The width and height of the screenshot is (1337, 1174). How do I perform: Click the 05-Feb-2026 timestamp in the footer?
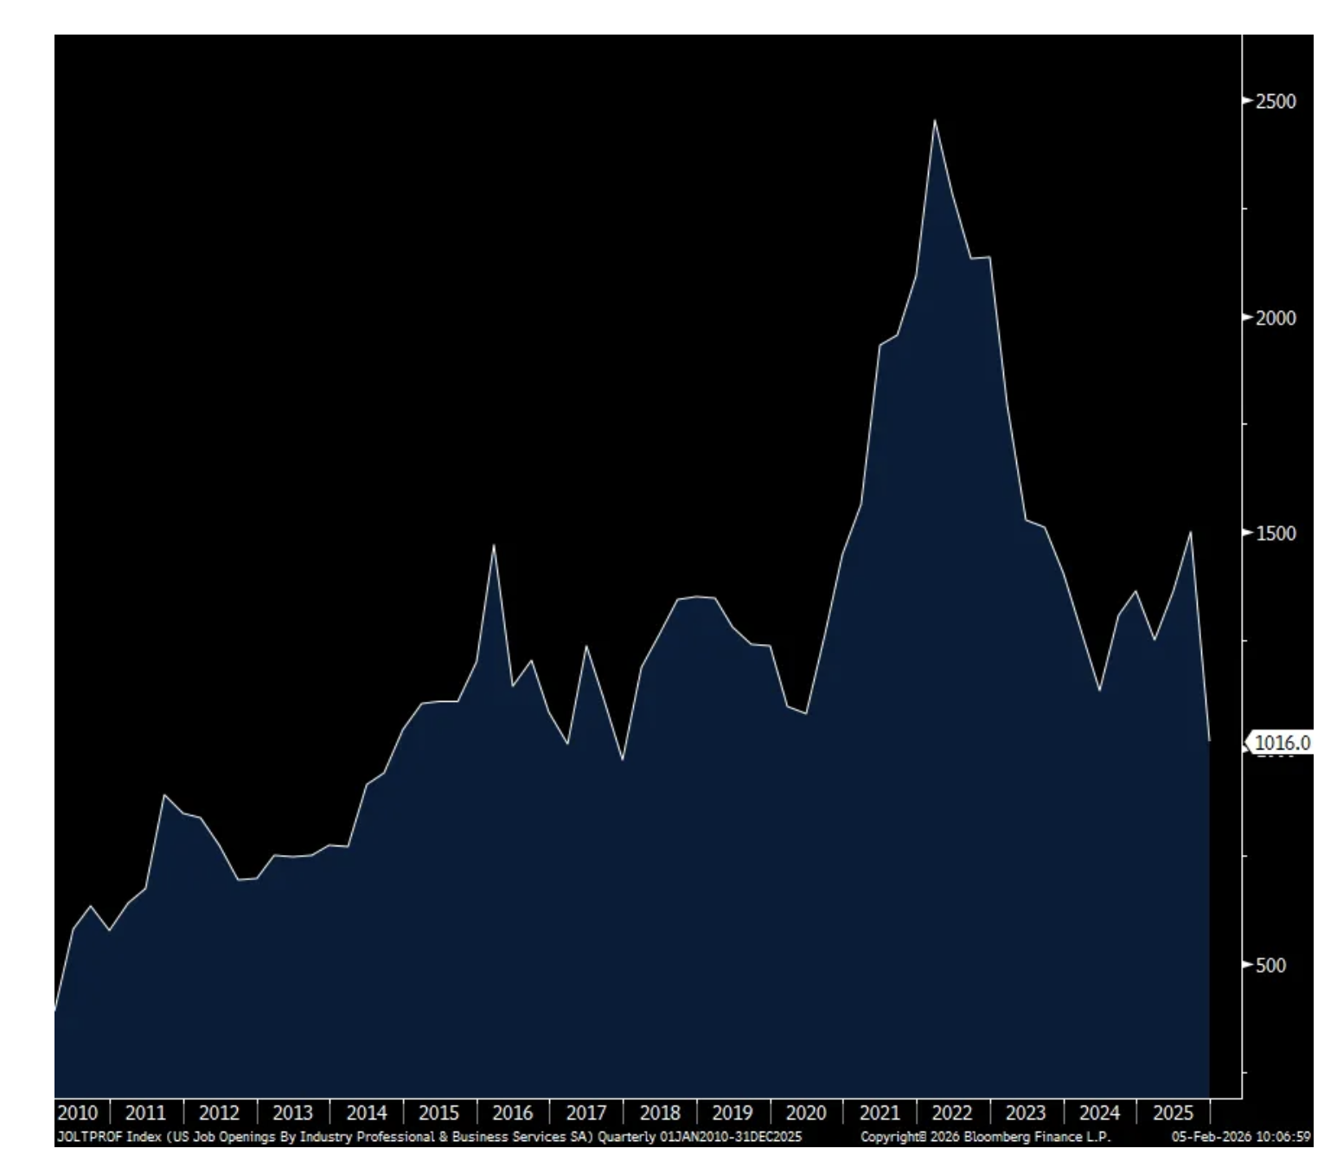click(1241, 1136)
